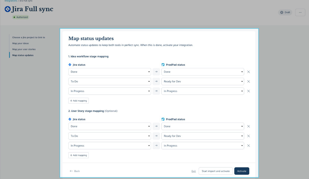Go to Choose a Jira project step
Screen dimensions: 309x179
(29, 37)
